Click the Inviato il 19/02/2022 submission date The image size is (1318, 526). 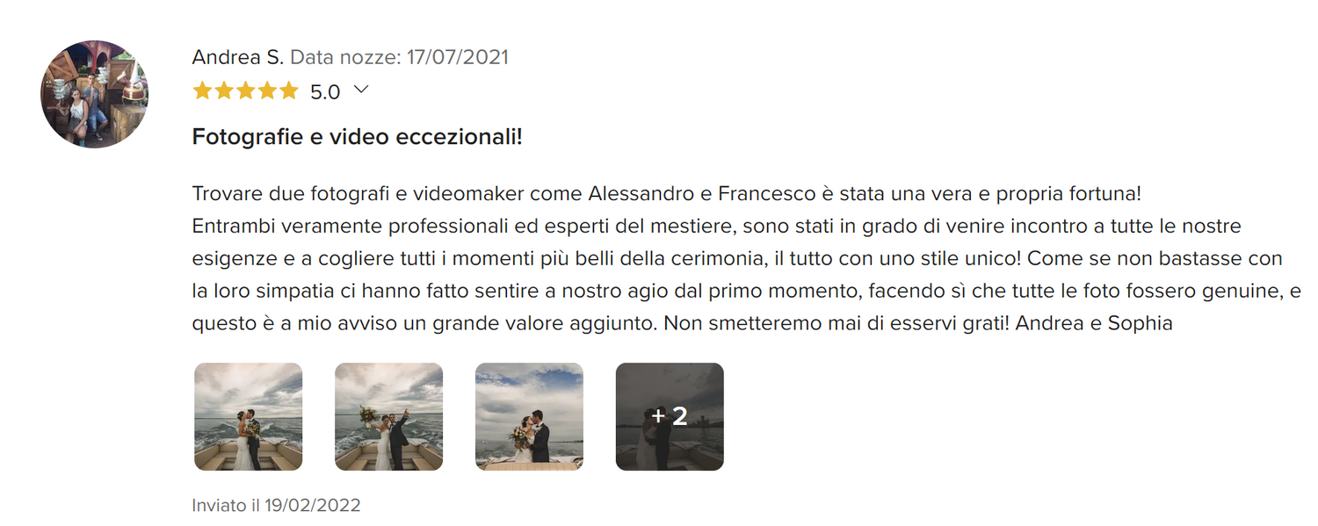point(277,506)
